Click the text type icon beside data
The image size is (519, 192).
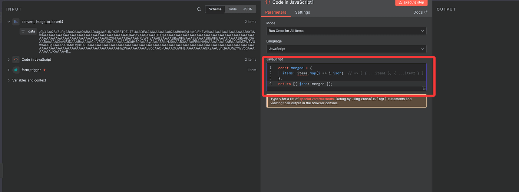point(23,32)
